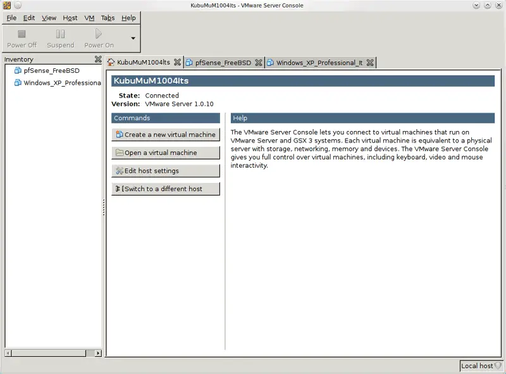Click the VMware application icon in title bar
The width and height of the screenshot is (506, 374).
[6, 5]
